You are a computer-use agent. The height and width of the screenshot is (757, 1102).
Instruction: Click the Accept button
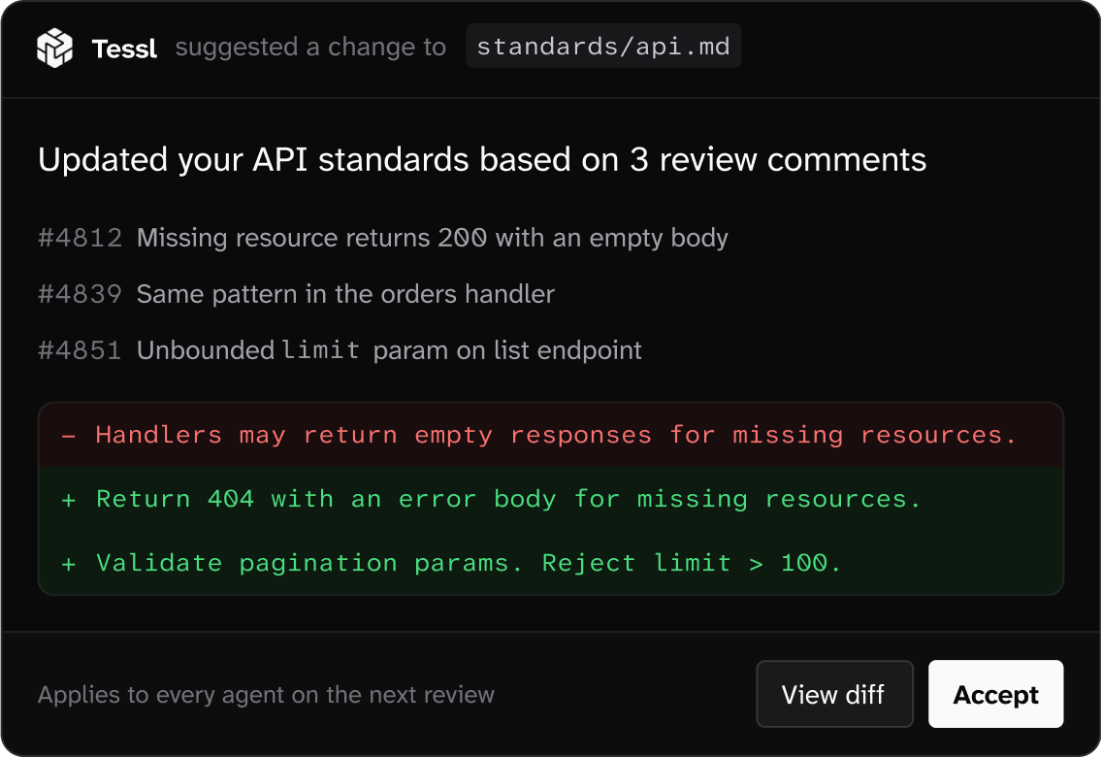(x=995, y=694)
